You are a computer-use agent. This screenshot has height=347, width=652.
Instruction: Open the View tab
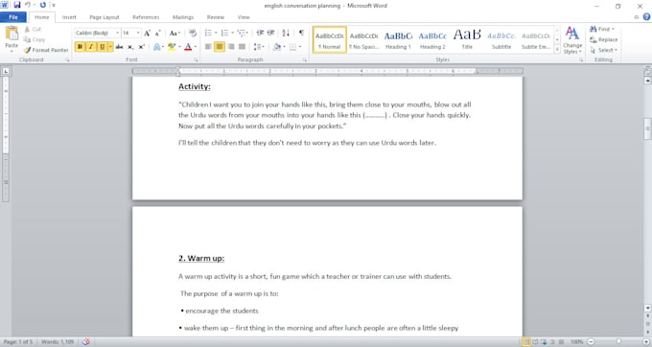click(244, 17)
